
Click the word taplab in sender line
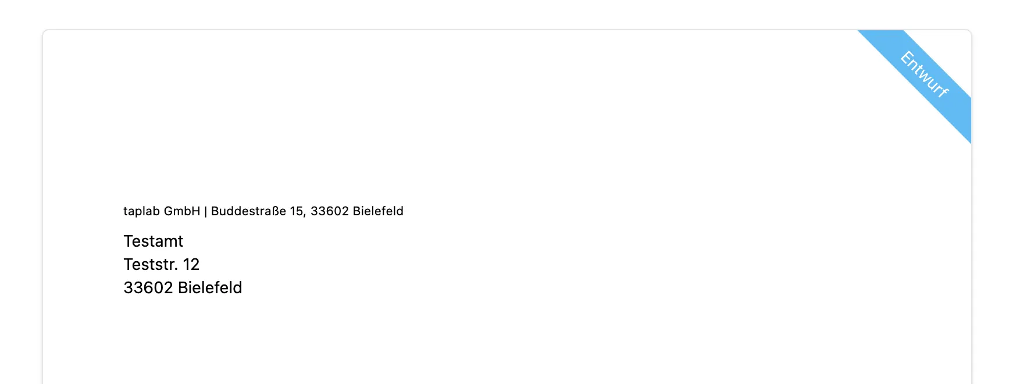pos(141,211)
